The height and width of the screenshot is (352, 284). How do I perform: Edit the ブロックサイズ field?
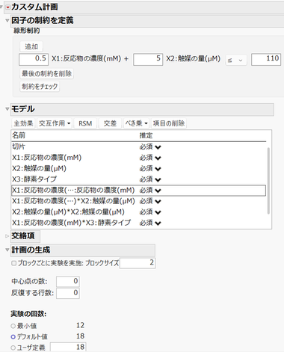point(138,263)
